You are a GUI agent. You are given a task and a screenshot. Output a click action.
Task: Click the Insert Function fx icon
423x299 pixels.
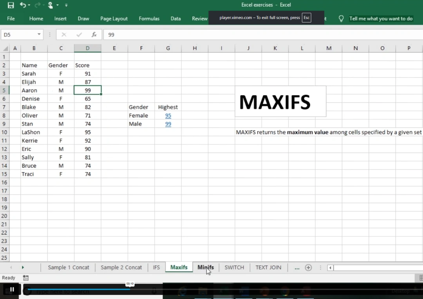click(94, 34)
